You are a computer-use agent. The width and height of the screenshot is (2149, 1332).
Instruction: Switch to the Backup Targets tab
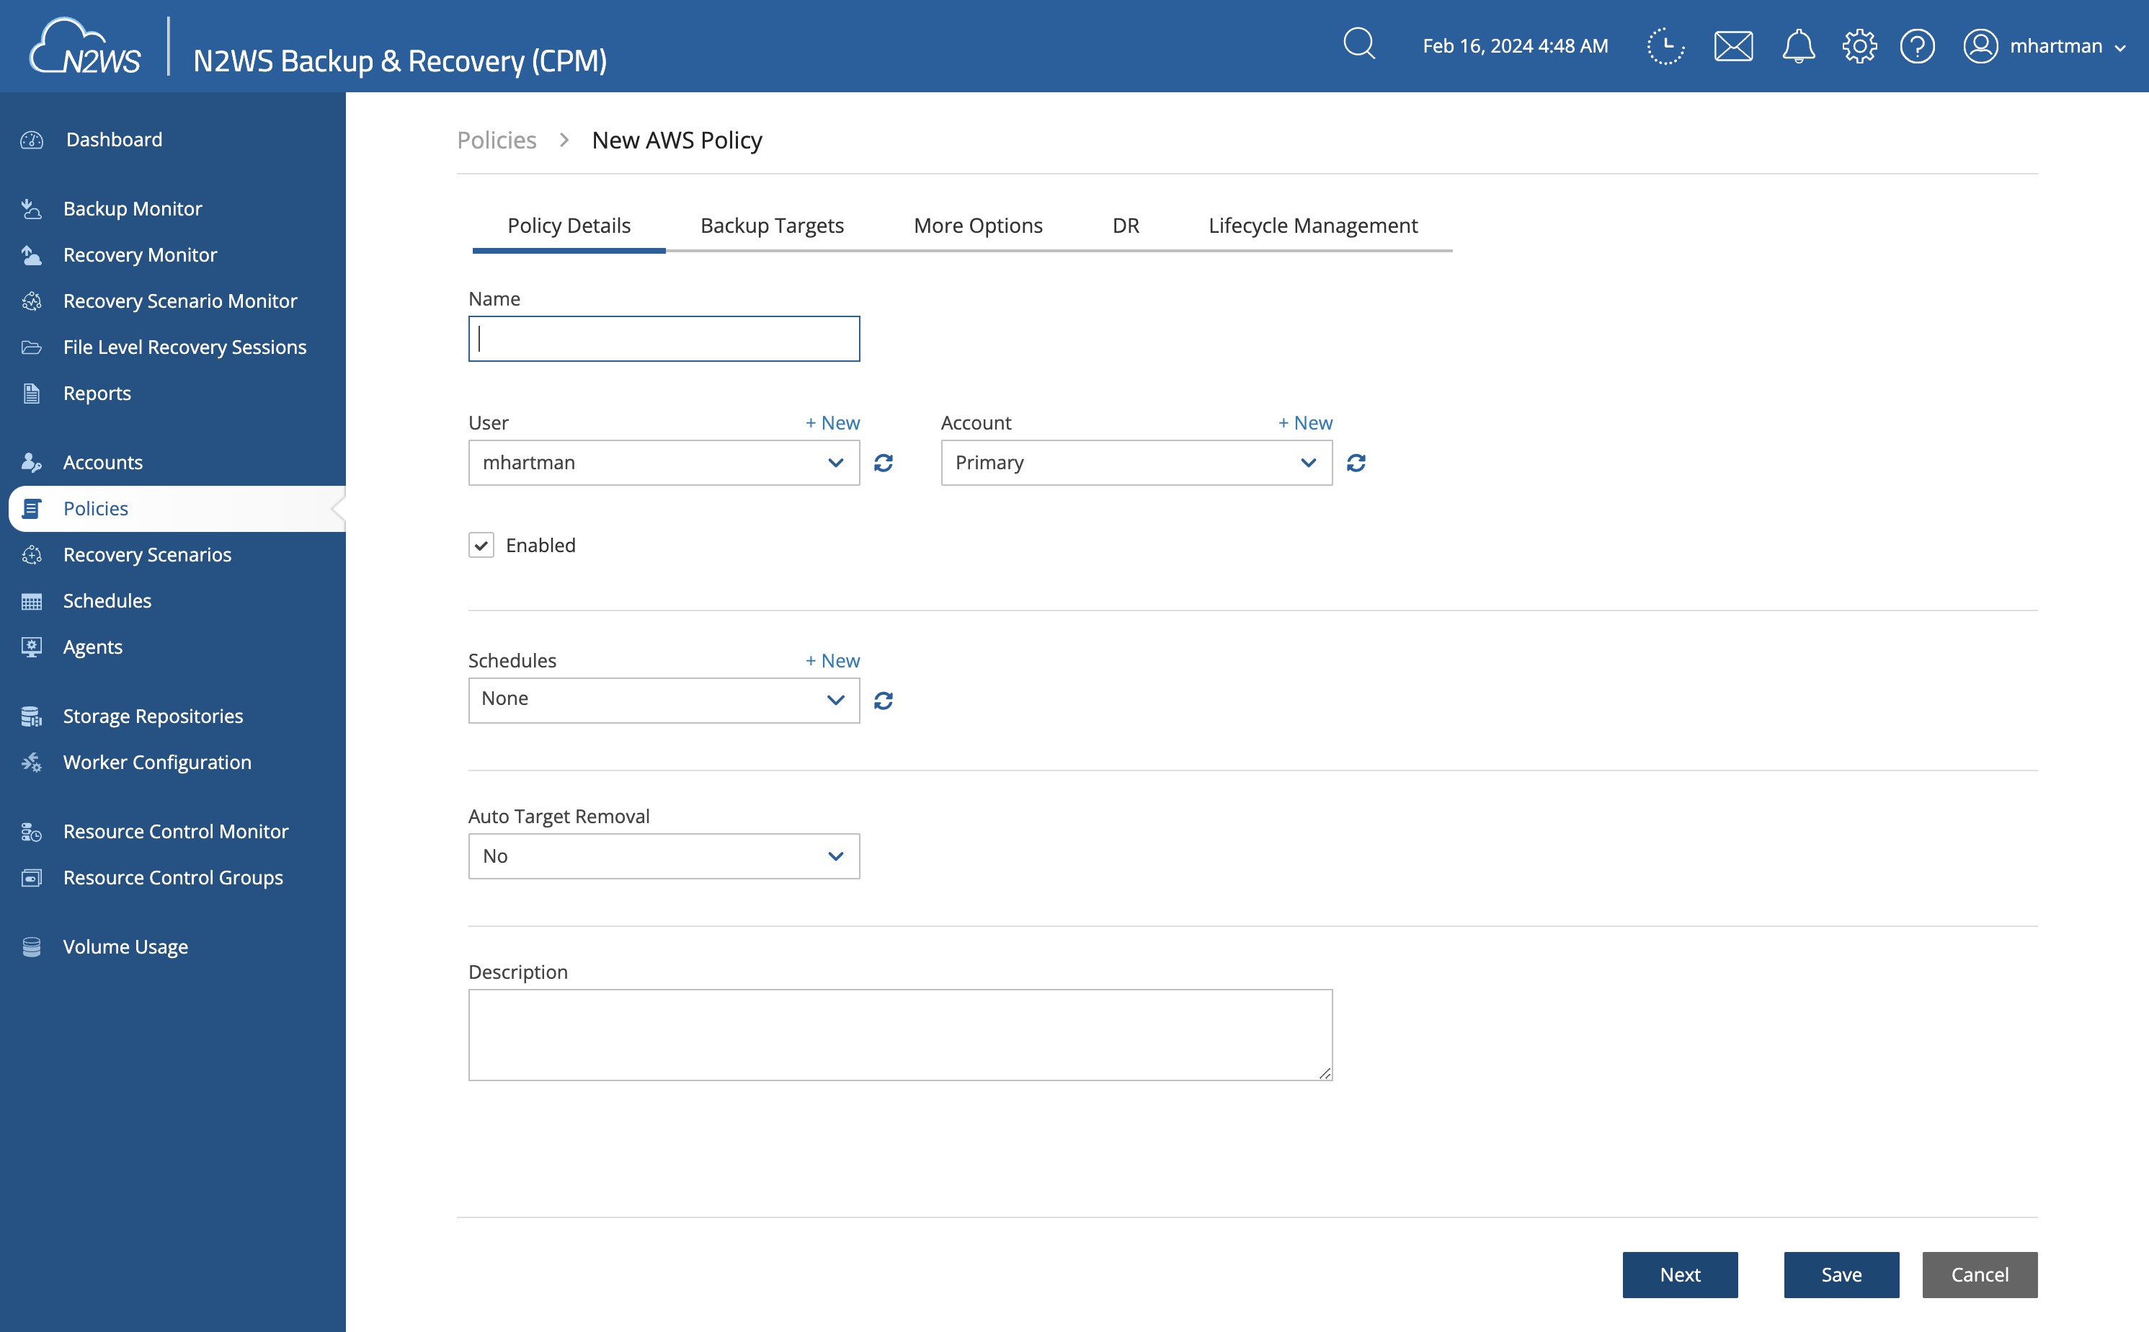[x=772, y=226]
